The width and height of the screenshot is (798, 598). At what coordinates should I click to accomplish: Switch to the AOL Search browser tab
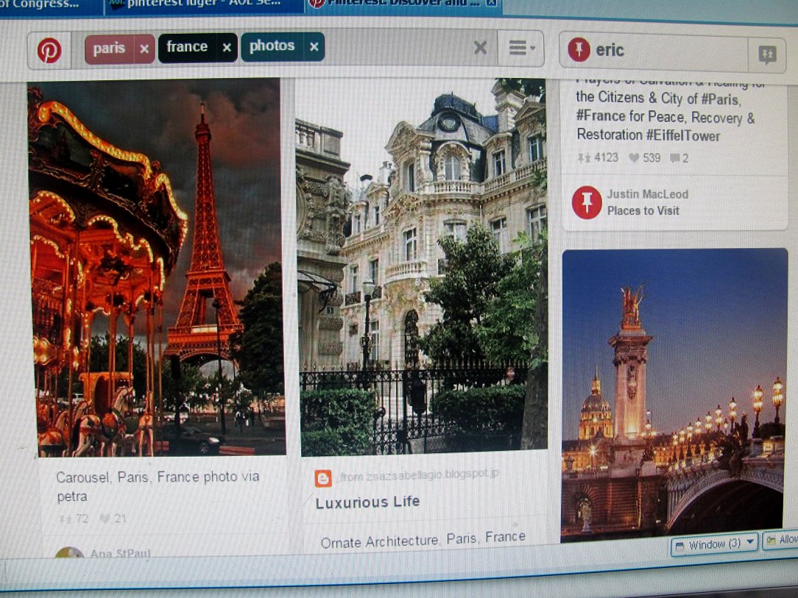pos(204,5)
